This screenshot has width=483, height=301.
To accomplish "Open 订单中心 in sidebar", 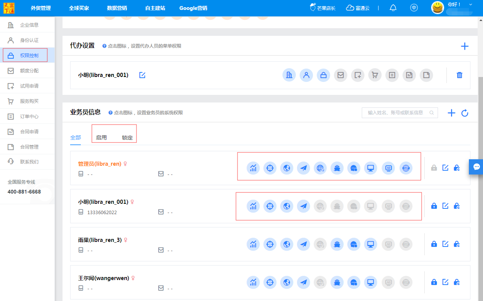I will point(27,116).
